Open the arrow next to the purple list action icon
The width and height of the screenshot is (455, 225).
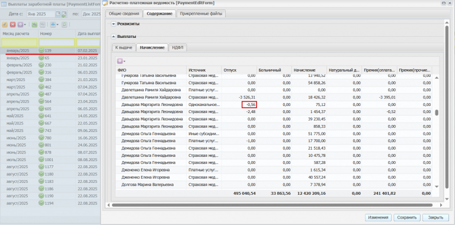coord(25,25)
